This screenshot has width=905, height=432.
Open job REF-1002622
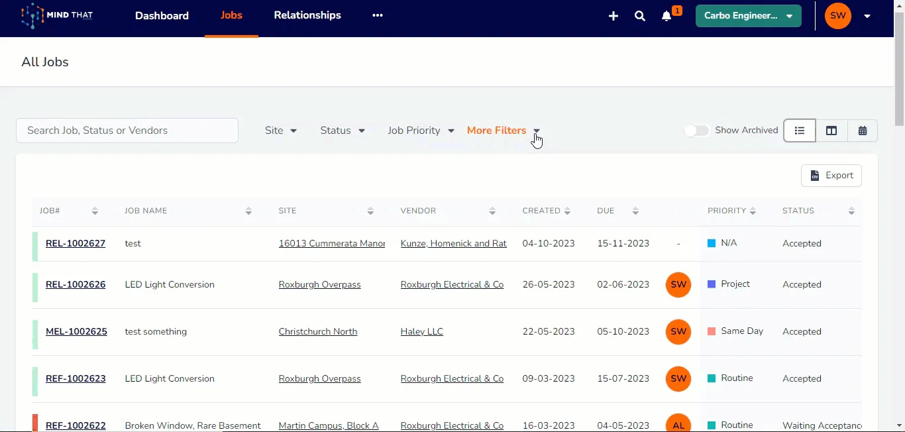(x=76, y=425)
